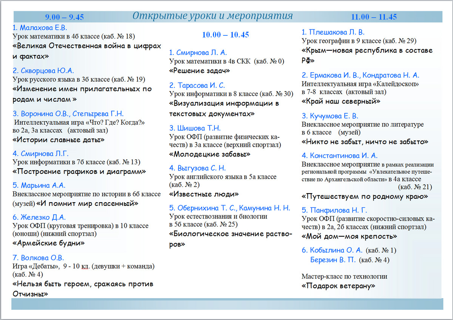The height and width of the screenshot is (320, 453).
Task: Click 'Мастер-класс по технологии' line
Action: coord(344,276)
